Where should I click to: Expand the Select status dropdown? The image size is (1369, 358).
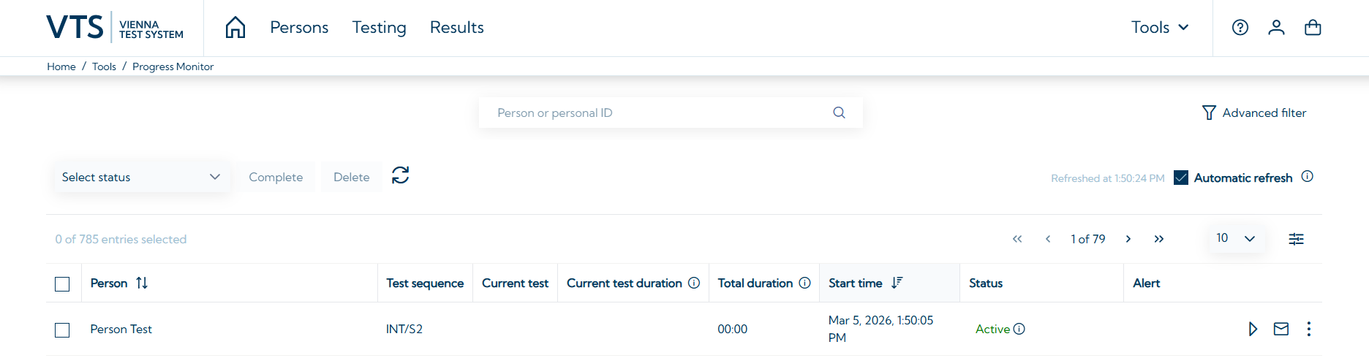coord(141,178)
